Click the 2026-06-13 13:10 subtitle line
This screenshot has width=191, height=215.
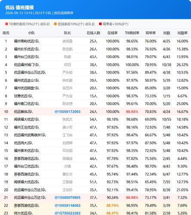pyautogui.click(x=39, y=13)
